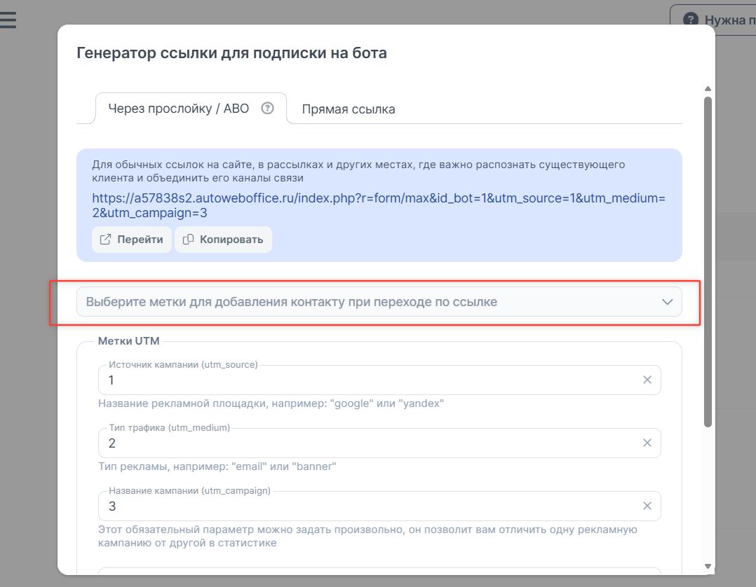The height and width of the screenshot is (587, 756).
Task: Open the Прямая ссылка tab
Action: (349, 109)
